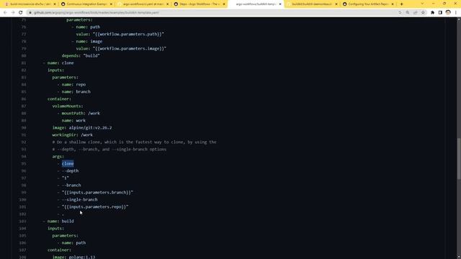Click the page vertical scrollbar thumb
This screenshot has width=461, height=259.
coord(459,158)
